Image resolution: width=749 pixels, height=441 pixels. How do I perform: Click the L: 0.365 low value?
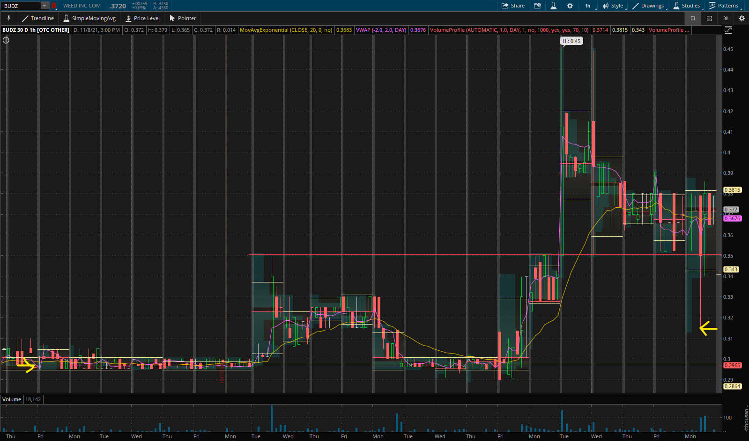180,30
